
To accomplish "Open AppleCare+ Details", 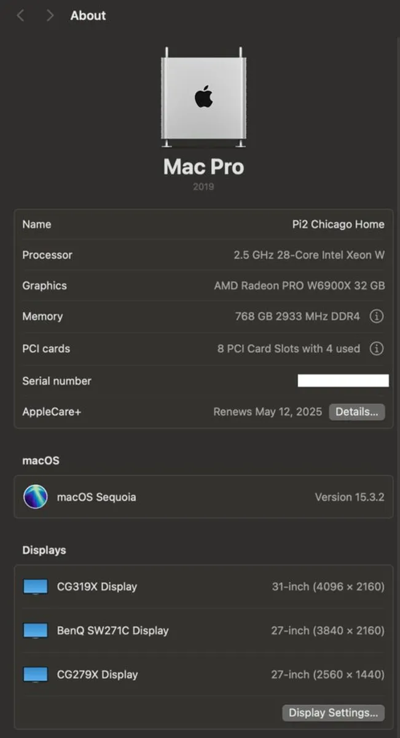I will (x=357, y=411).
